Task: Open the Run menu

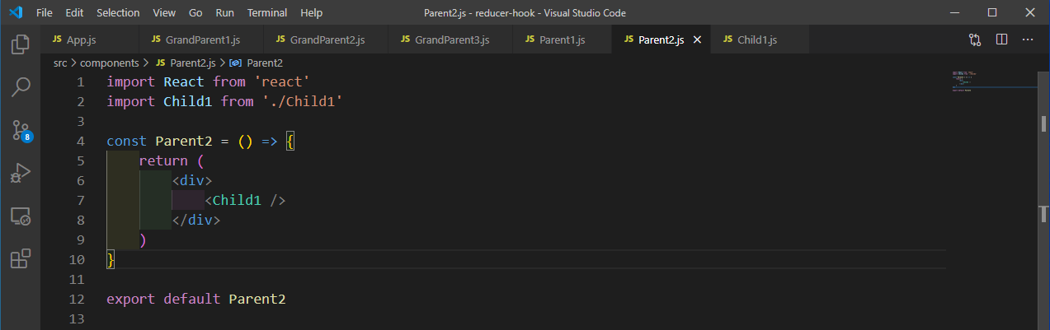Action: (224, 13)
